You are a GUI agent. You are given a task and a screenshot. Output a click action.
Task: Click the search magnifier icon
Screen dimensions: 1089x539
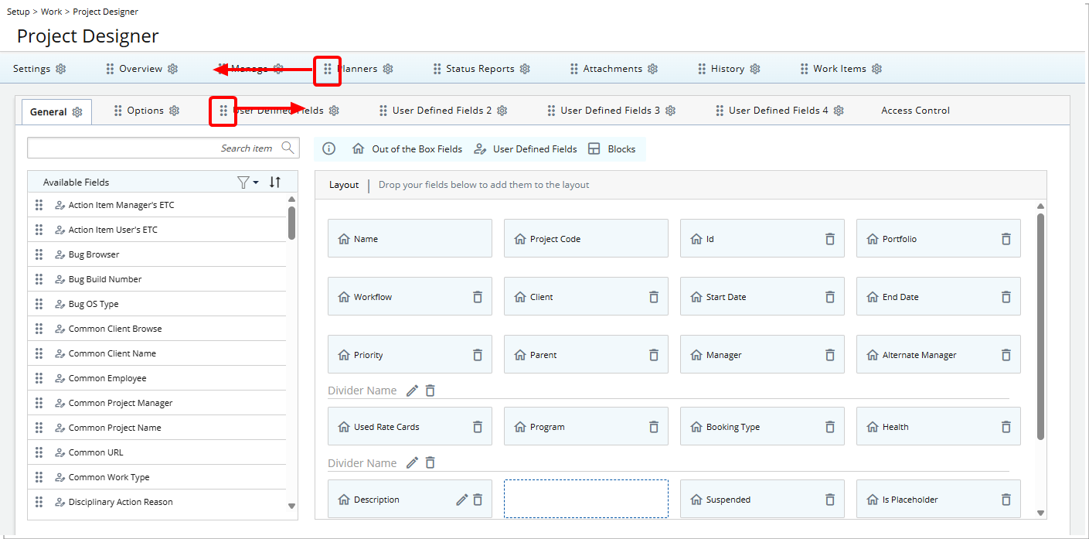[288, 148]
